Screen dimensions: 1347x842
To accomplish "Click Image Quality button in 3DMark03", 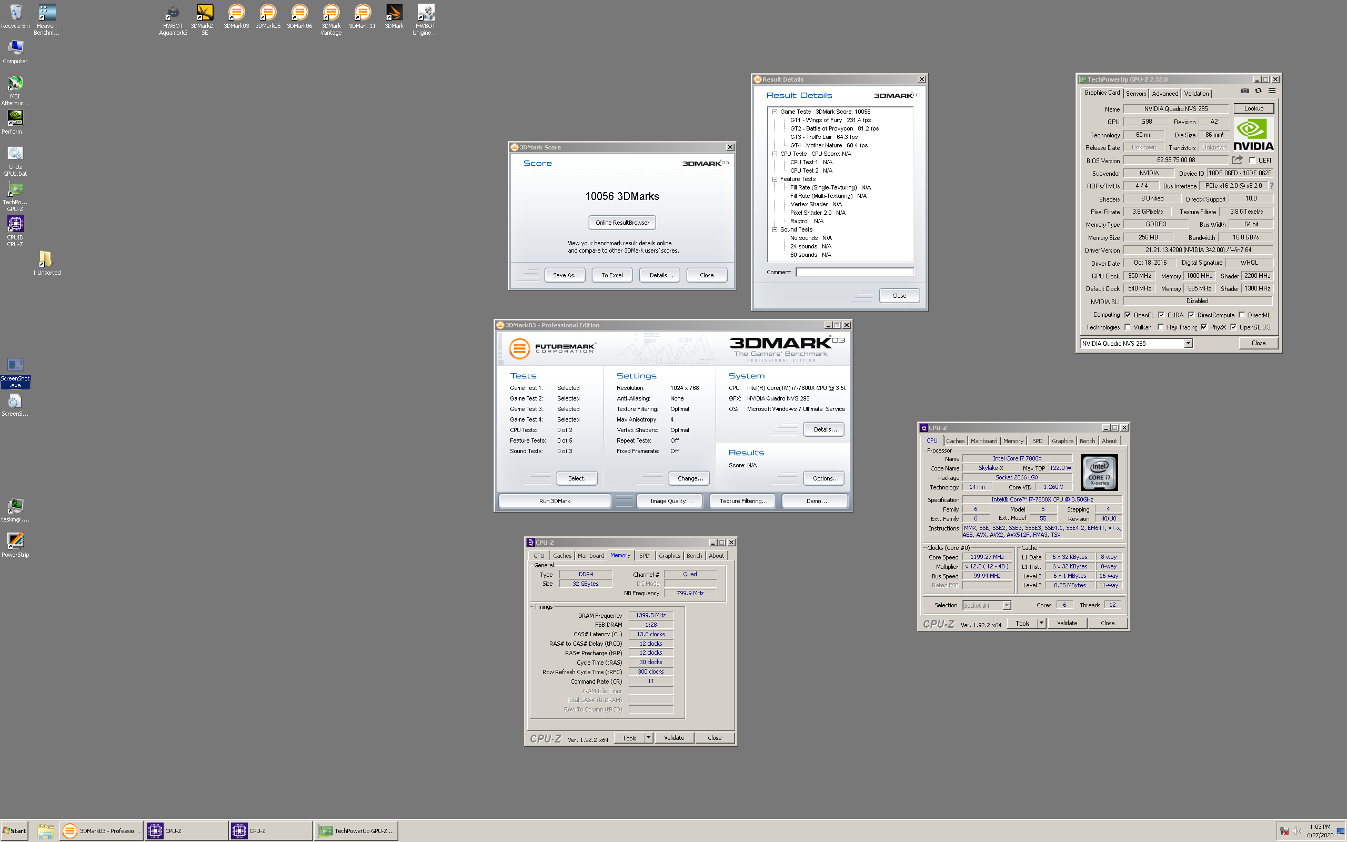I will [670, 500].
